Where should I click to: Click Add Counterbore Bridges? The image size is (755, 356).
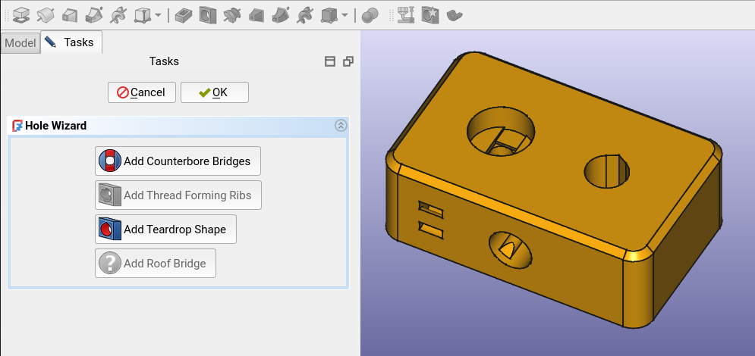[x=178, y=161]
